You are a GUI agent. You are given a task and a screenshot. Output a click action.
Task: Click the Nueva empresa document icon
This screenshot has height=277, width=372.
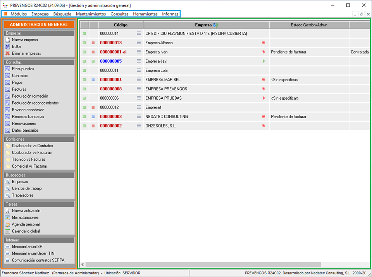pos(7,40)
